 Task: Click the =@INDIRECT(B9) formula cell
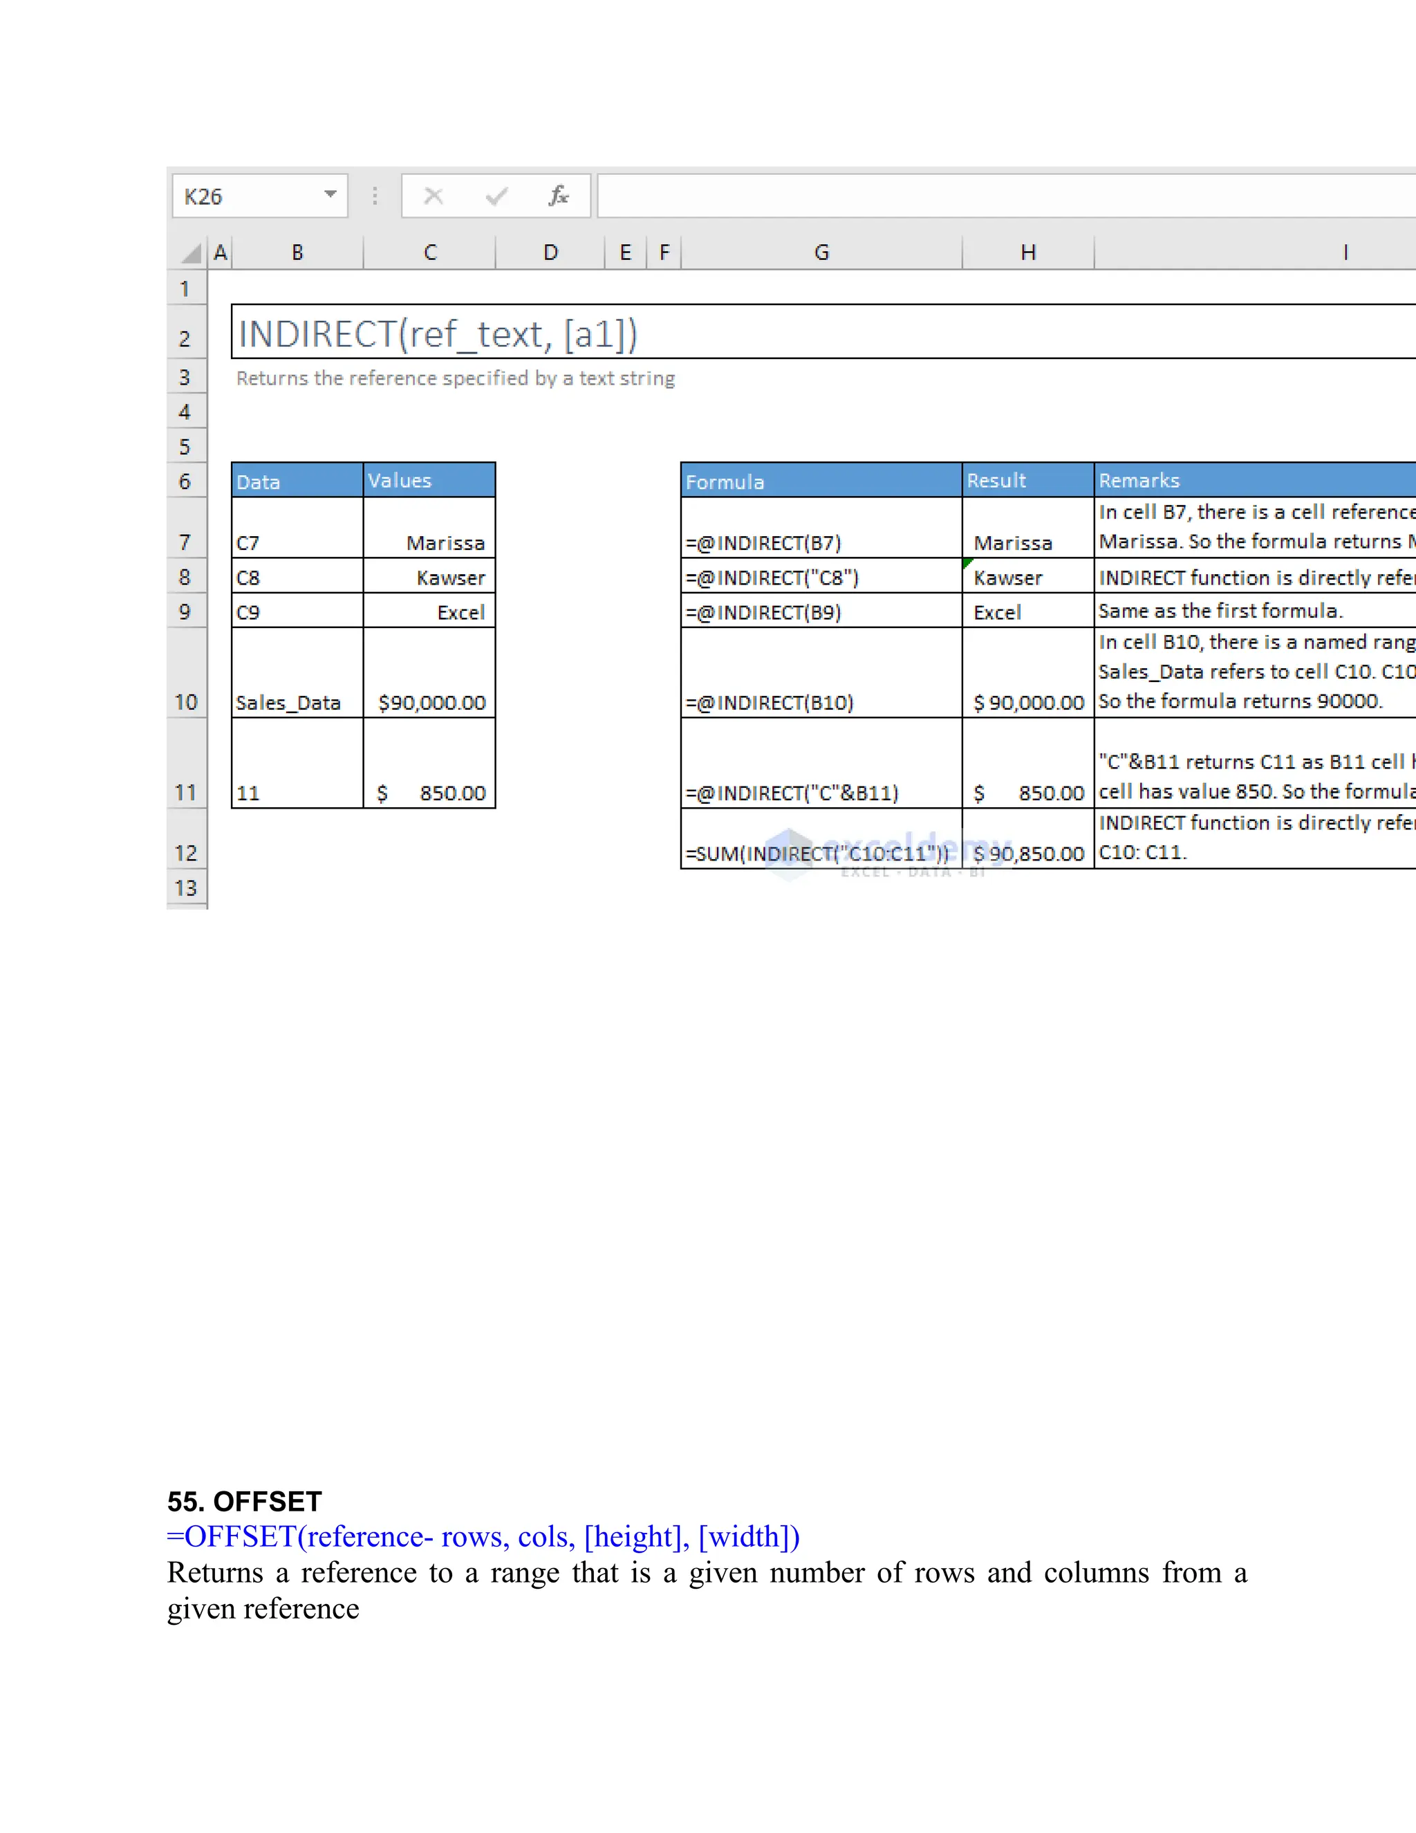click(821, 611)
